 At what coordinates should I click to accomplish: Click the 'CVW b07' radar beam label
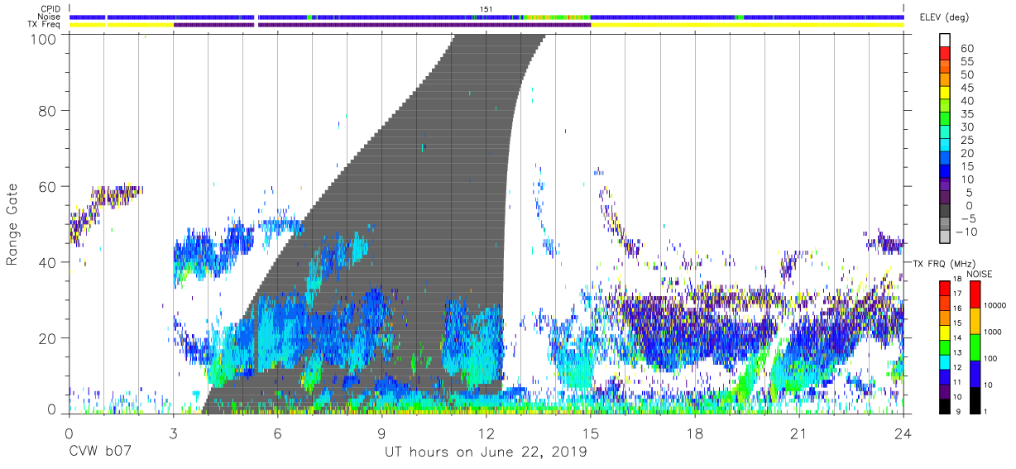[100, 452]
